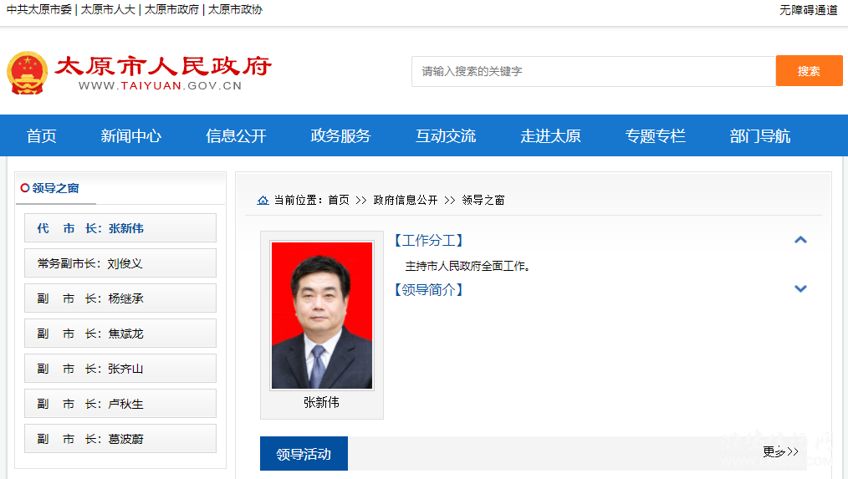The height and width of the screenshot is (479, 848).
Task: Open the 部门导航 menu item
Action: [x=759, y=136]
